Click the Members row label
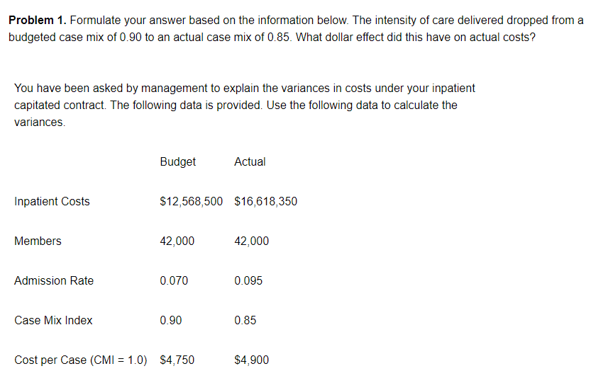Screen dimensions: 603x388 point(38,241)
